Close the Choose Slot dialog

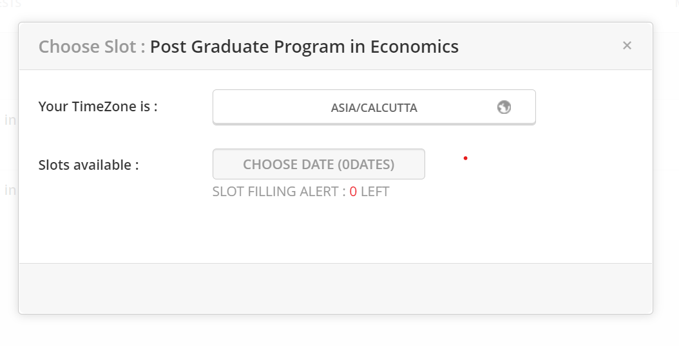click(627, 46)
